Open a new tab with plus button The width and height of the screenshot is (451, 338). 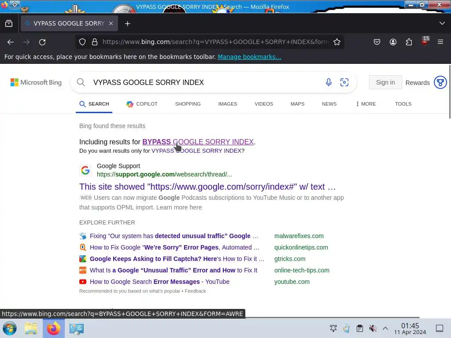127,24
